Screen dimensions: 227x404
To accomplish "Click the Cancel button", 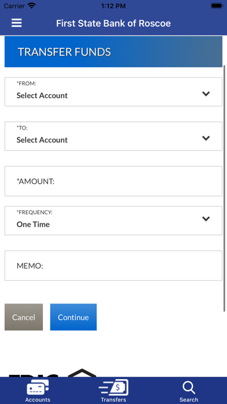I will (24, 317).
